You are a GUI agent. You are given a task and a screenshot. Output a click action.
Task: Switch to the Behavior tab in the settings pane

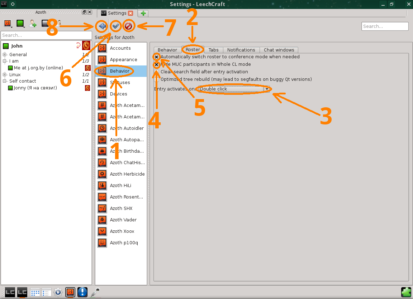pyautogui.click(x=167, y=50)
